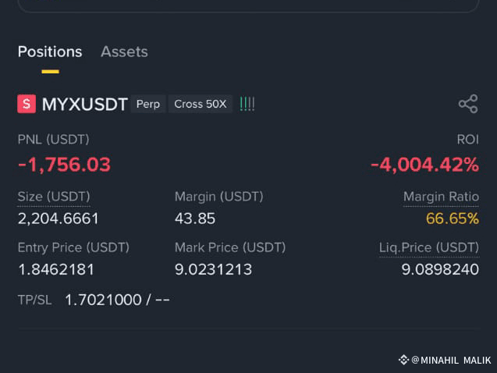The image size is (497, 373).
Task: Click the red S short badge
Action: 27,104
